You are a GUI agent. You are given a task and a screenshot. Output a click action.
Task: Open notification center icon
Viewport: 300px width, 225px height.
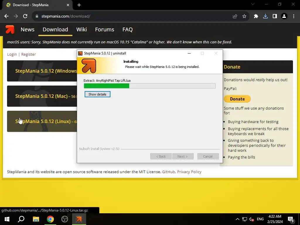pos(291,219)
